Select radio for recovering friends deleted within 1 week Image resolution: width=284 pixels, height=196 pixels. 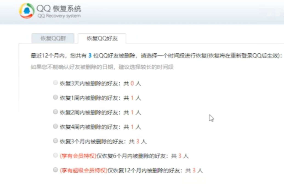55,97
